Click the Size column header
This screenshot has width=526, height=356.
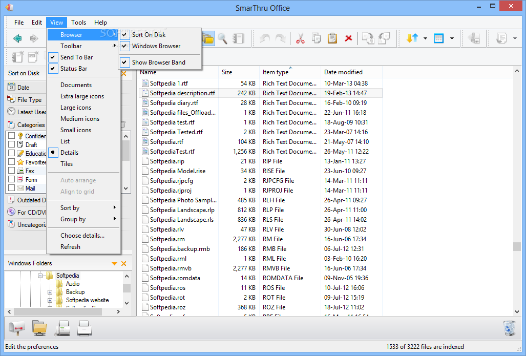coord(239,72)
